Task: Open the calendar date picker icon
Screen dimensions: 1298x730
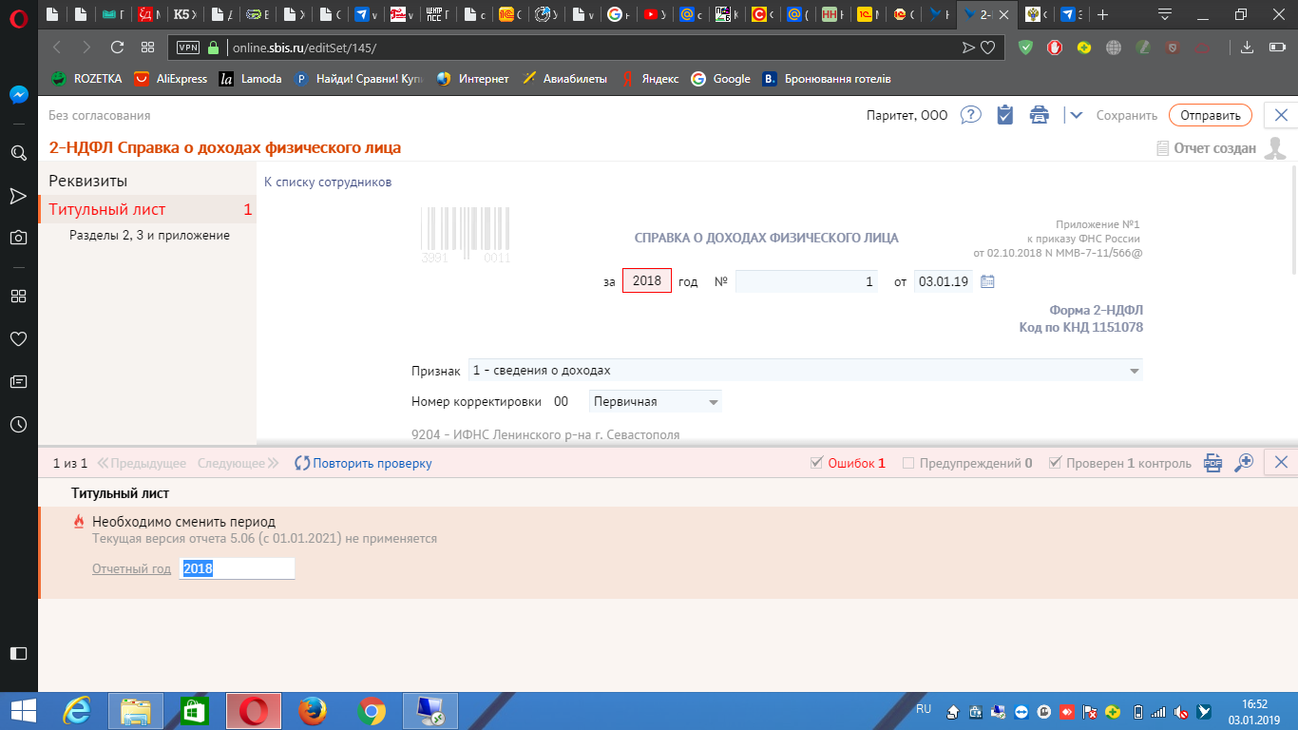Action: click(x=987, y=281)
